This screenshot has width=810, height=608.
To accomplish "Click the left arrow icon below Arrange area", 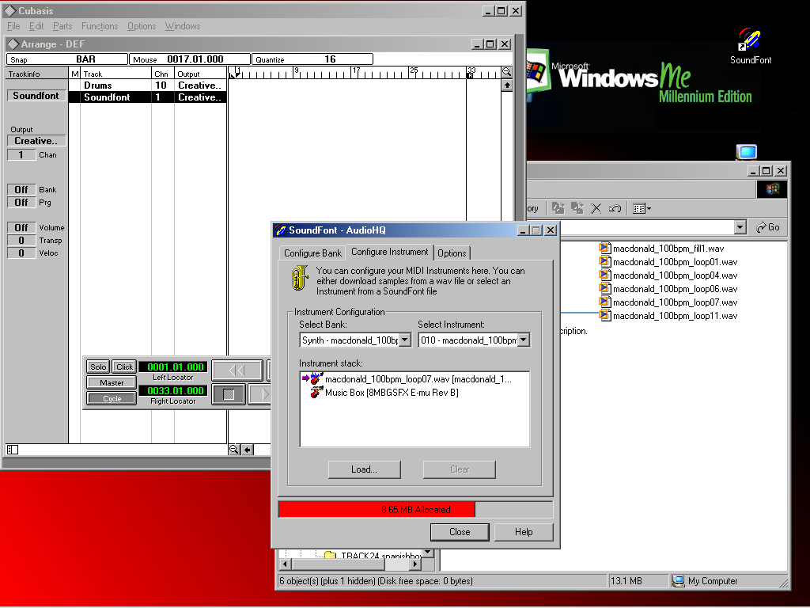I will point(248,450).
